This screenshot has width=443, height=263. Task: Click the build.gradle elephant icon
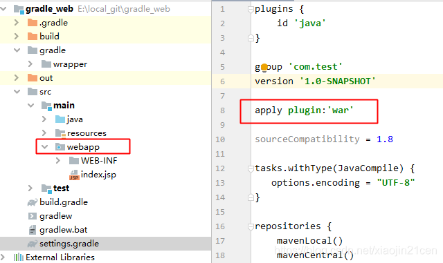click(x=33, y=202)
